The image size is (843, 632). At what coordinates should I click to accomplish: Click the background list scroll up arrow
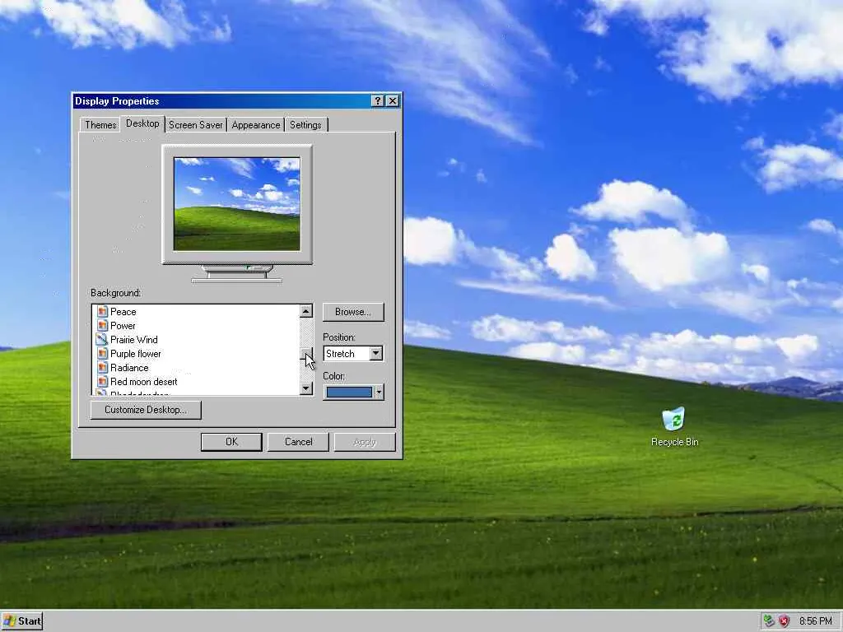pos(306,311)
